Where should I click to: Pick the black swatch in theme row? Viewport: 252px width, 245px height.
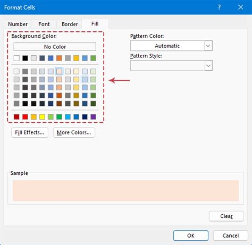pos(25,58)
